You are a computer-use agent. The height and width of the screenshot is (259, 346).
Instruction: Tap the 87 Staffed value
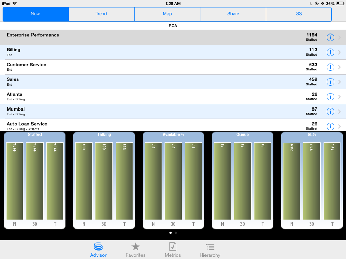click(315, 109)
